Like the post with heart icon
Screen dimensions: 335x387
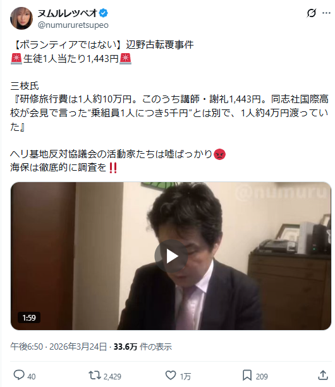171,376
